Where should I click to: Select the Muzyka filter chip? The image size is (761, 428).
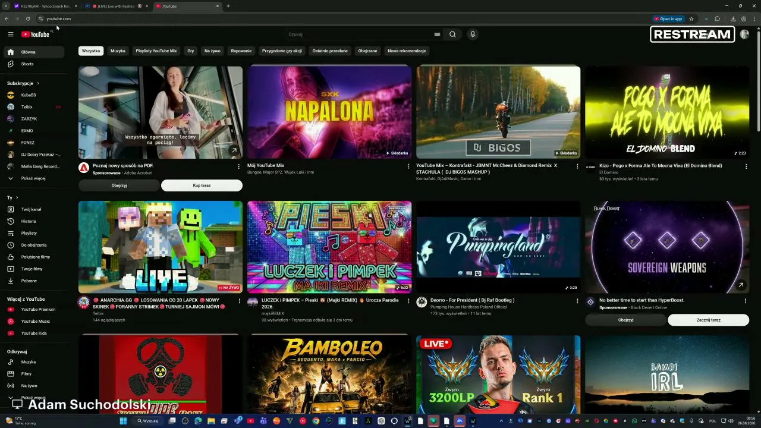point(118,51)
